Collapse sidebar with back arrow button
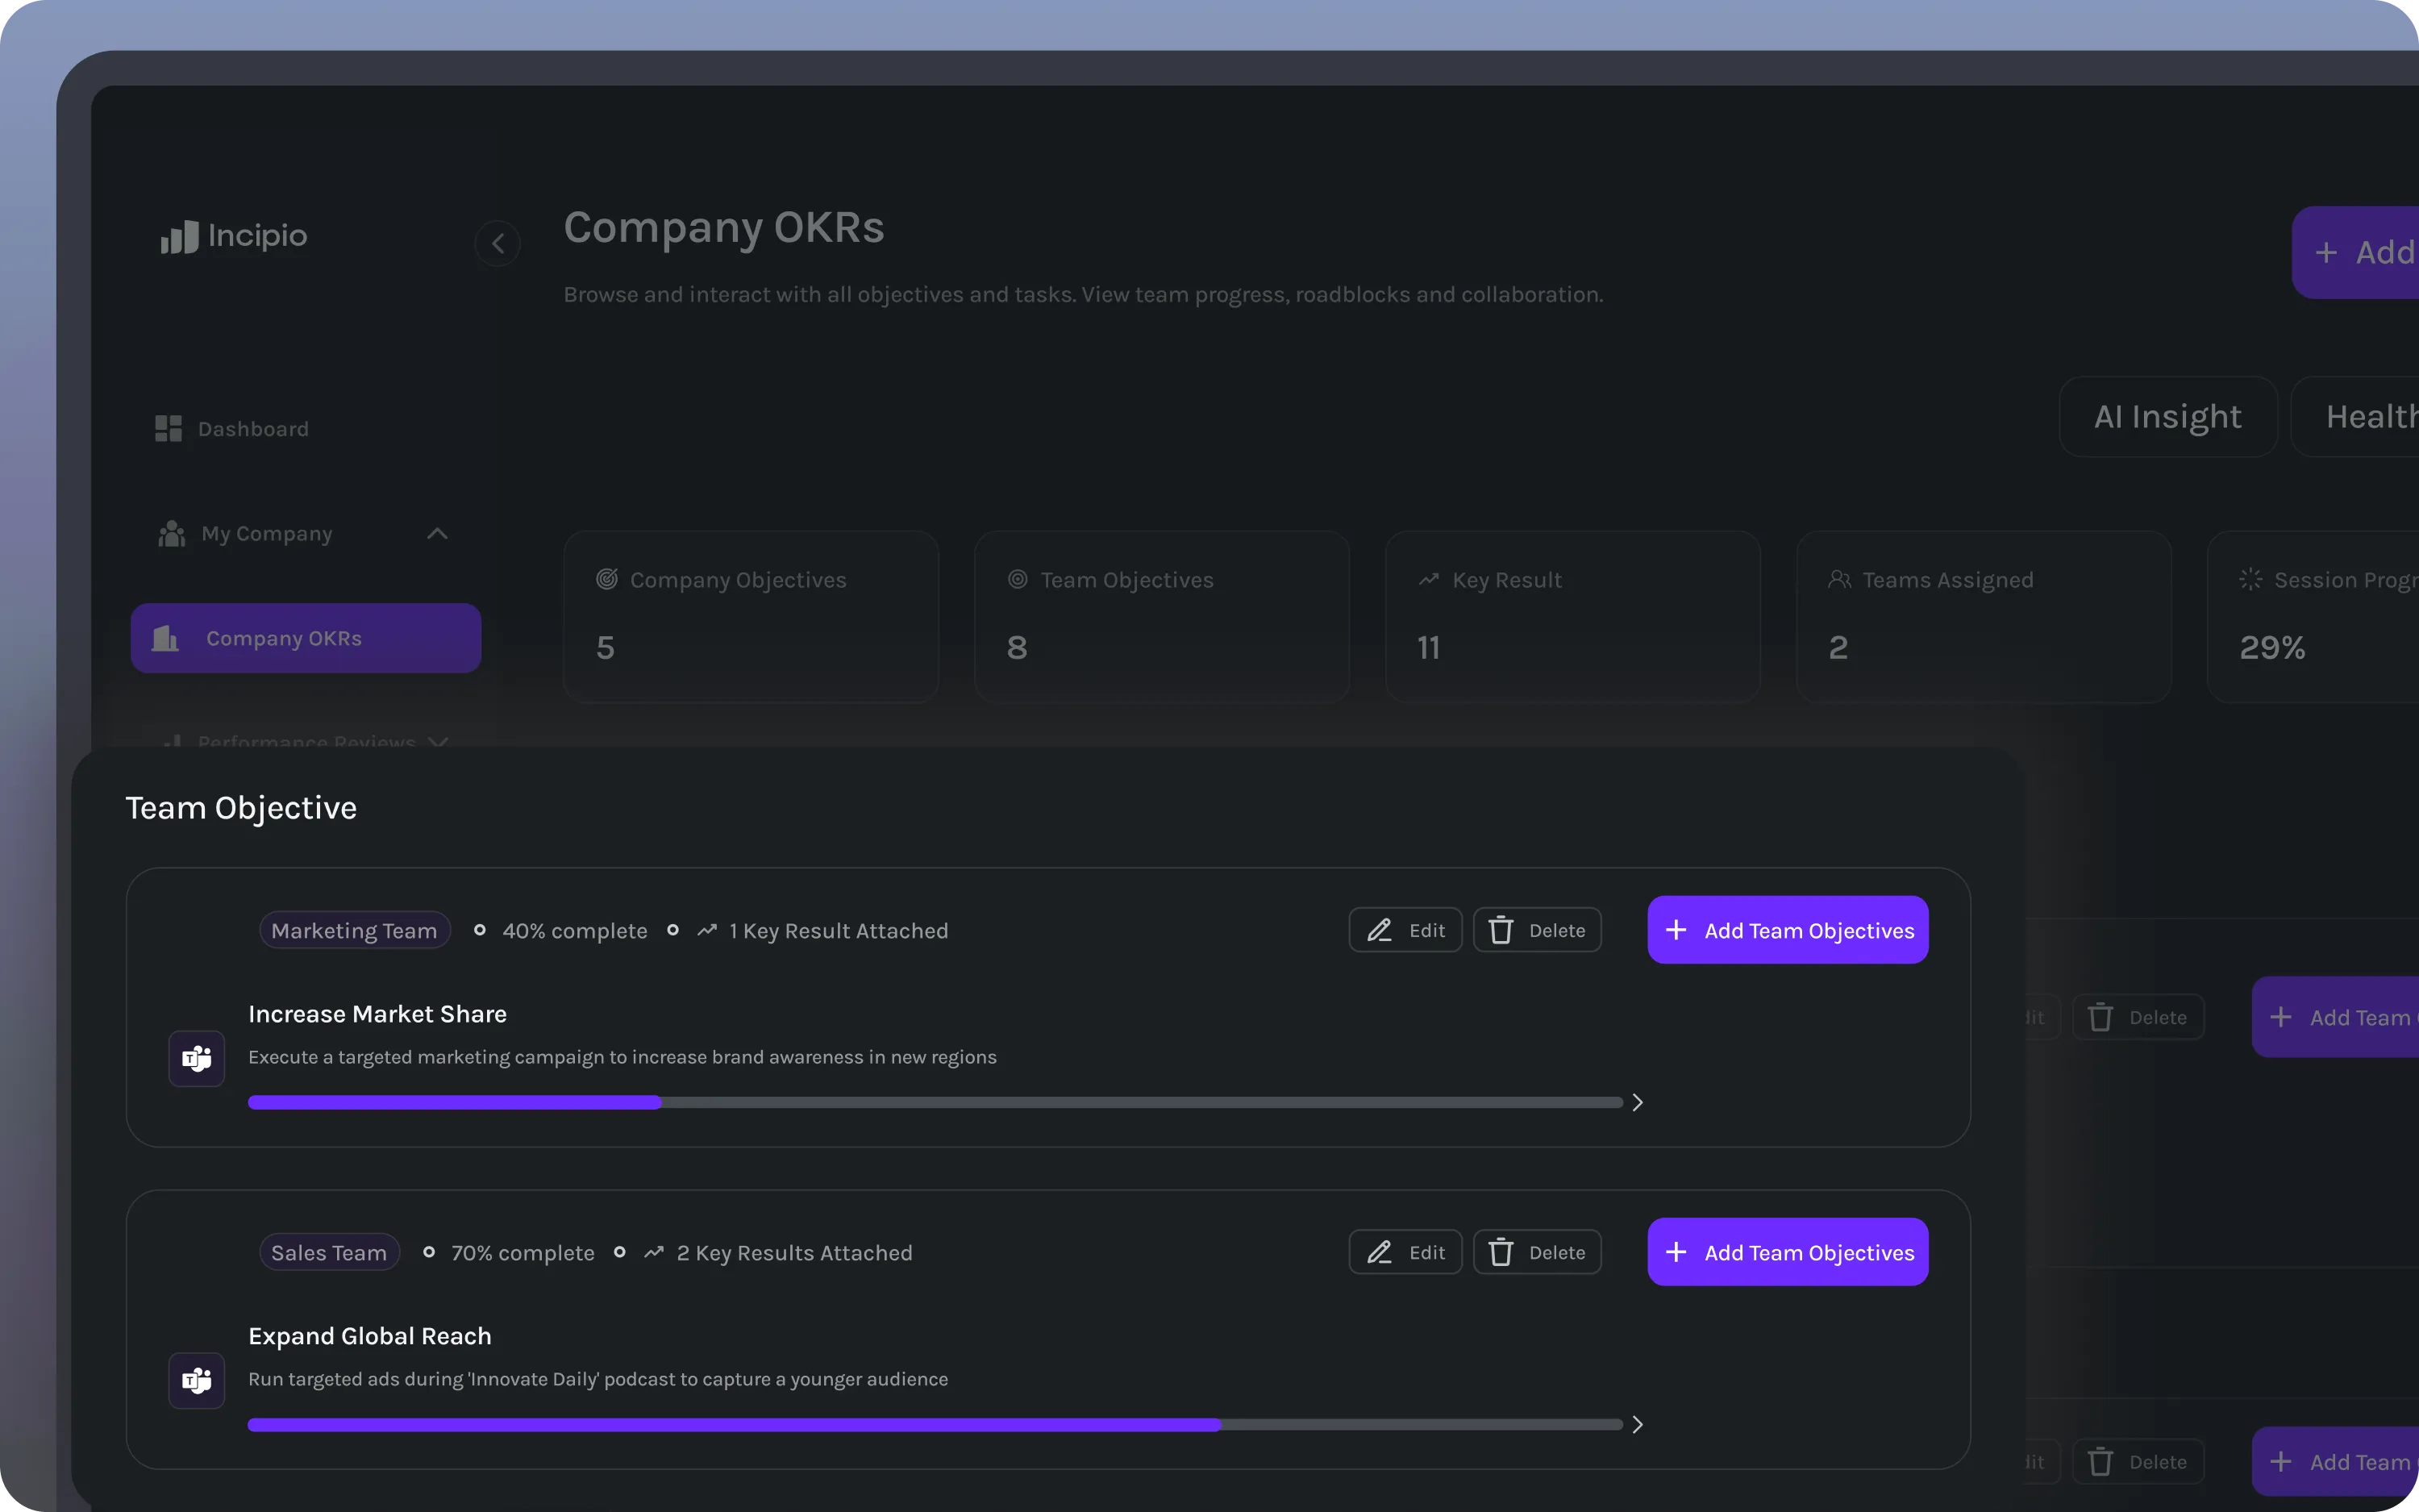 coord(497,243)
